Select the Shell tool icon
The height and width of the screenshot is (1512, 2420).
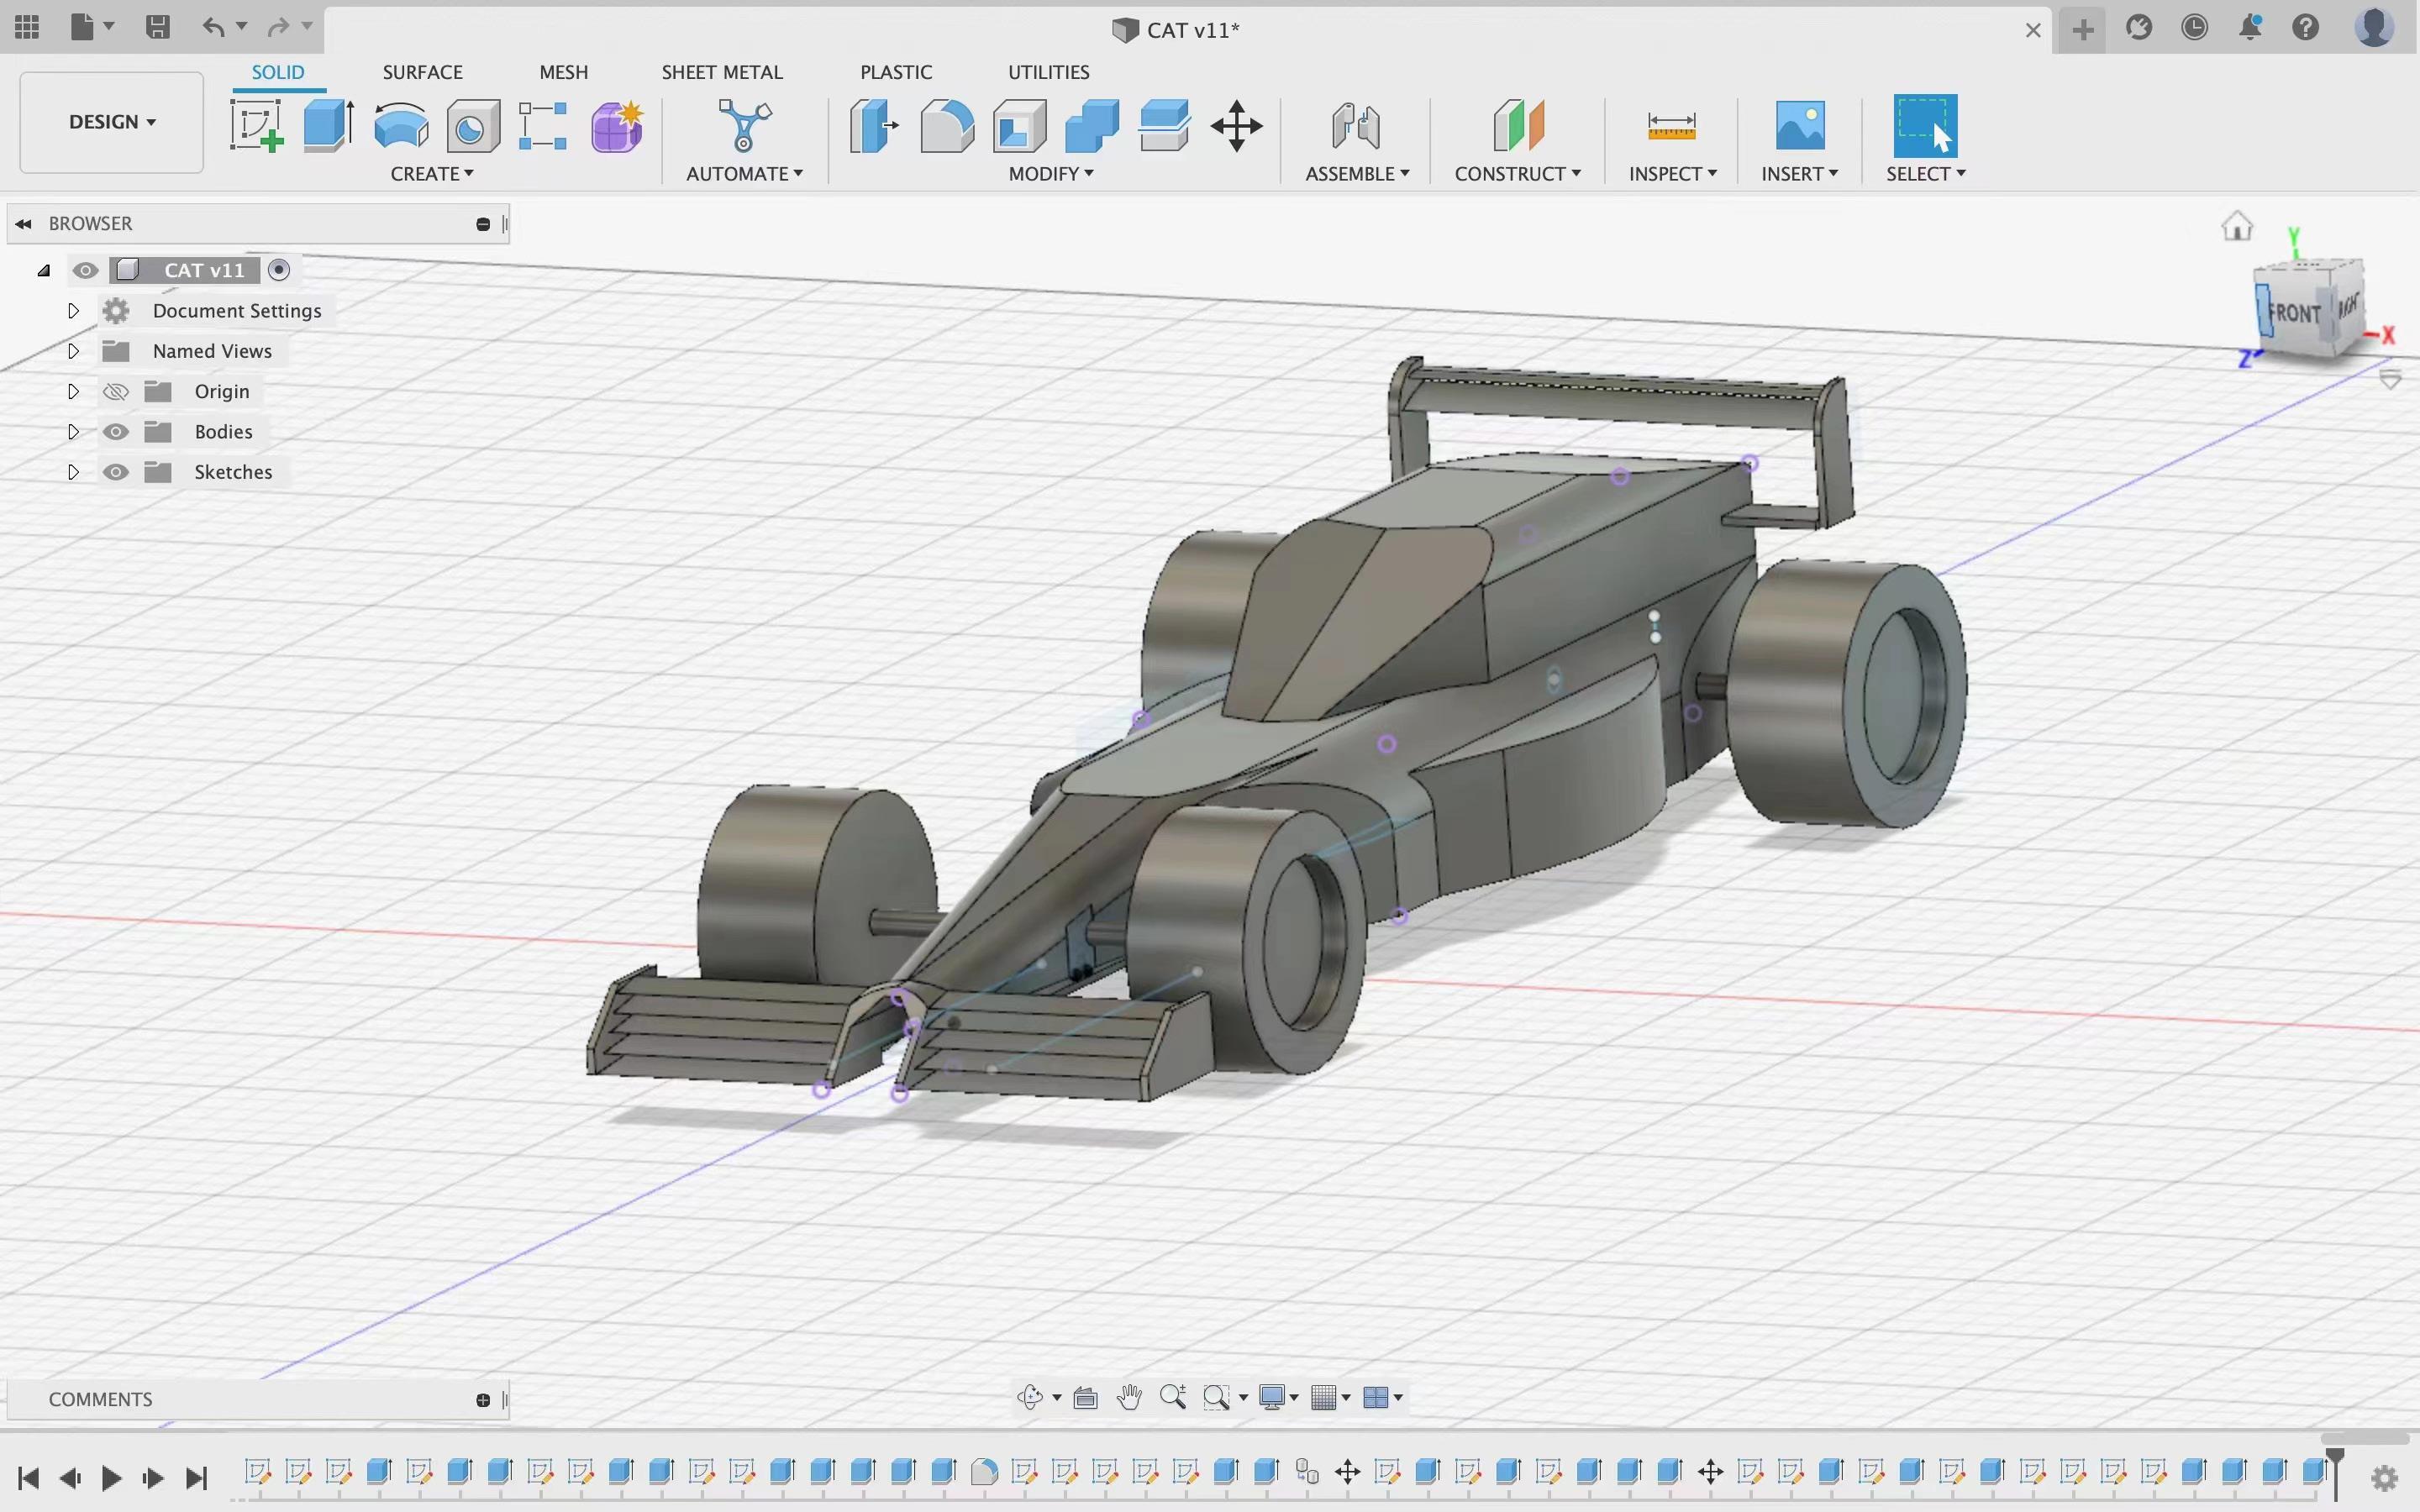(x=1019, y=126)
